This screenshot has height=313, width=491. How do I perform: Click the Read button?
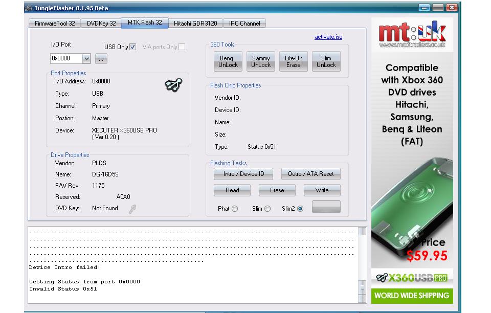click(232, 190)
